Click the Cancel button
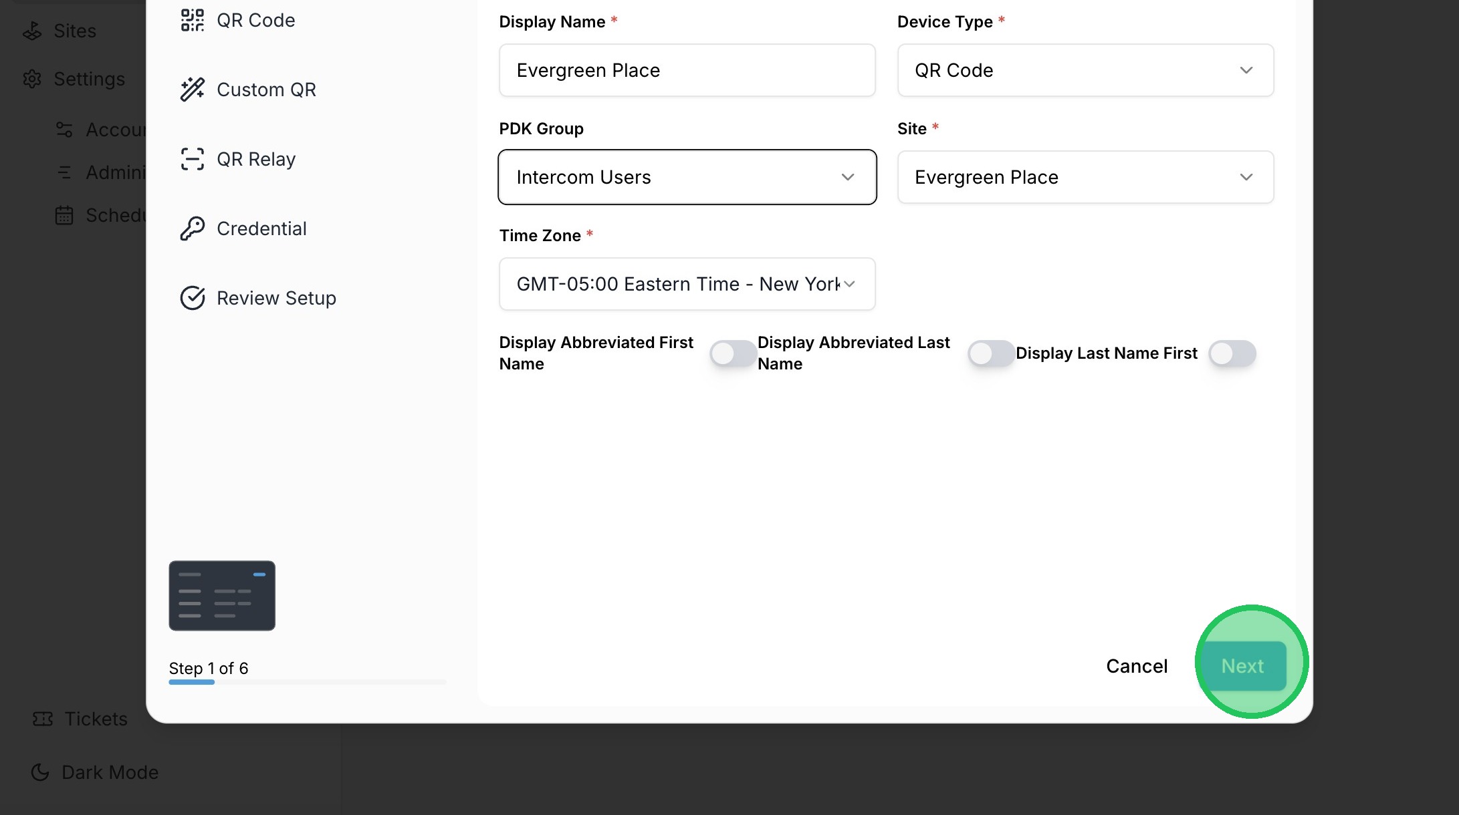This screenshot has width=1459, height=815. point(1136,666)
